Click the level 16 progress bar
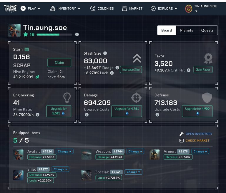 point(54,35)
